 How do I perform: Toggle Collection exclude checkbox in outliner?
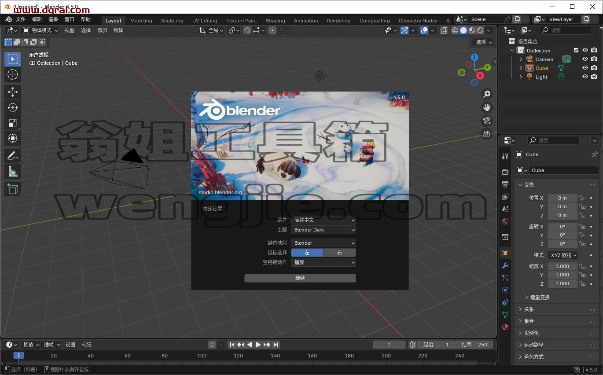click(576, 50)
